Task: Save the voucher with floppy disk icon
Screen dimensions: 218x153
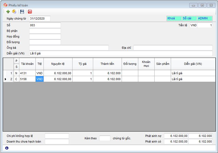Action: click(22, 12)
